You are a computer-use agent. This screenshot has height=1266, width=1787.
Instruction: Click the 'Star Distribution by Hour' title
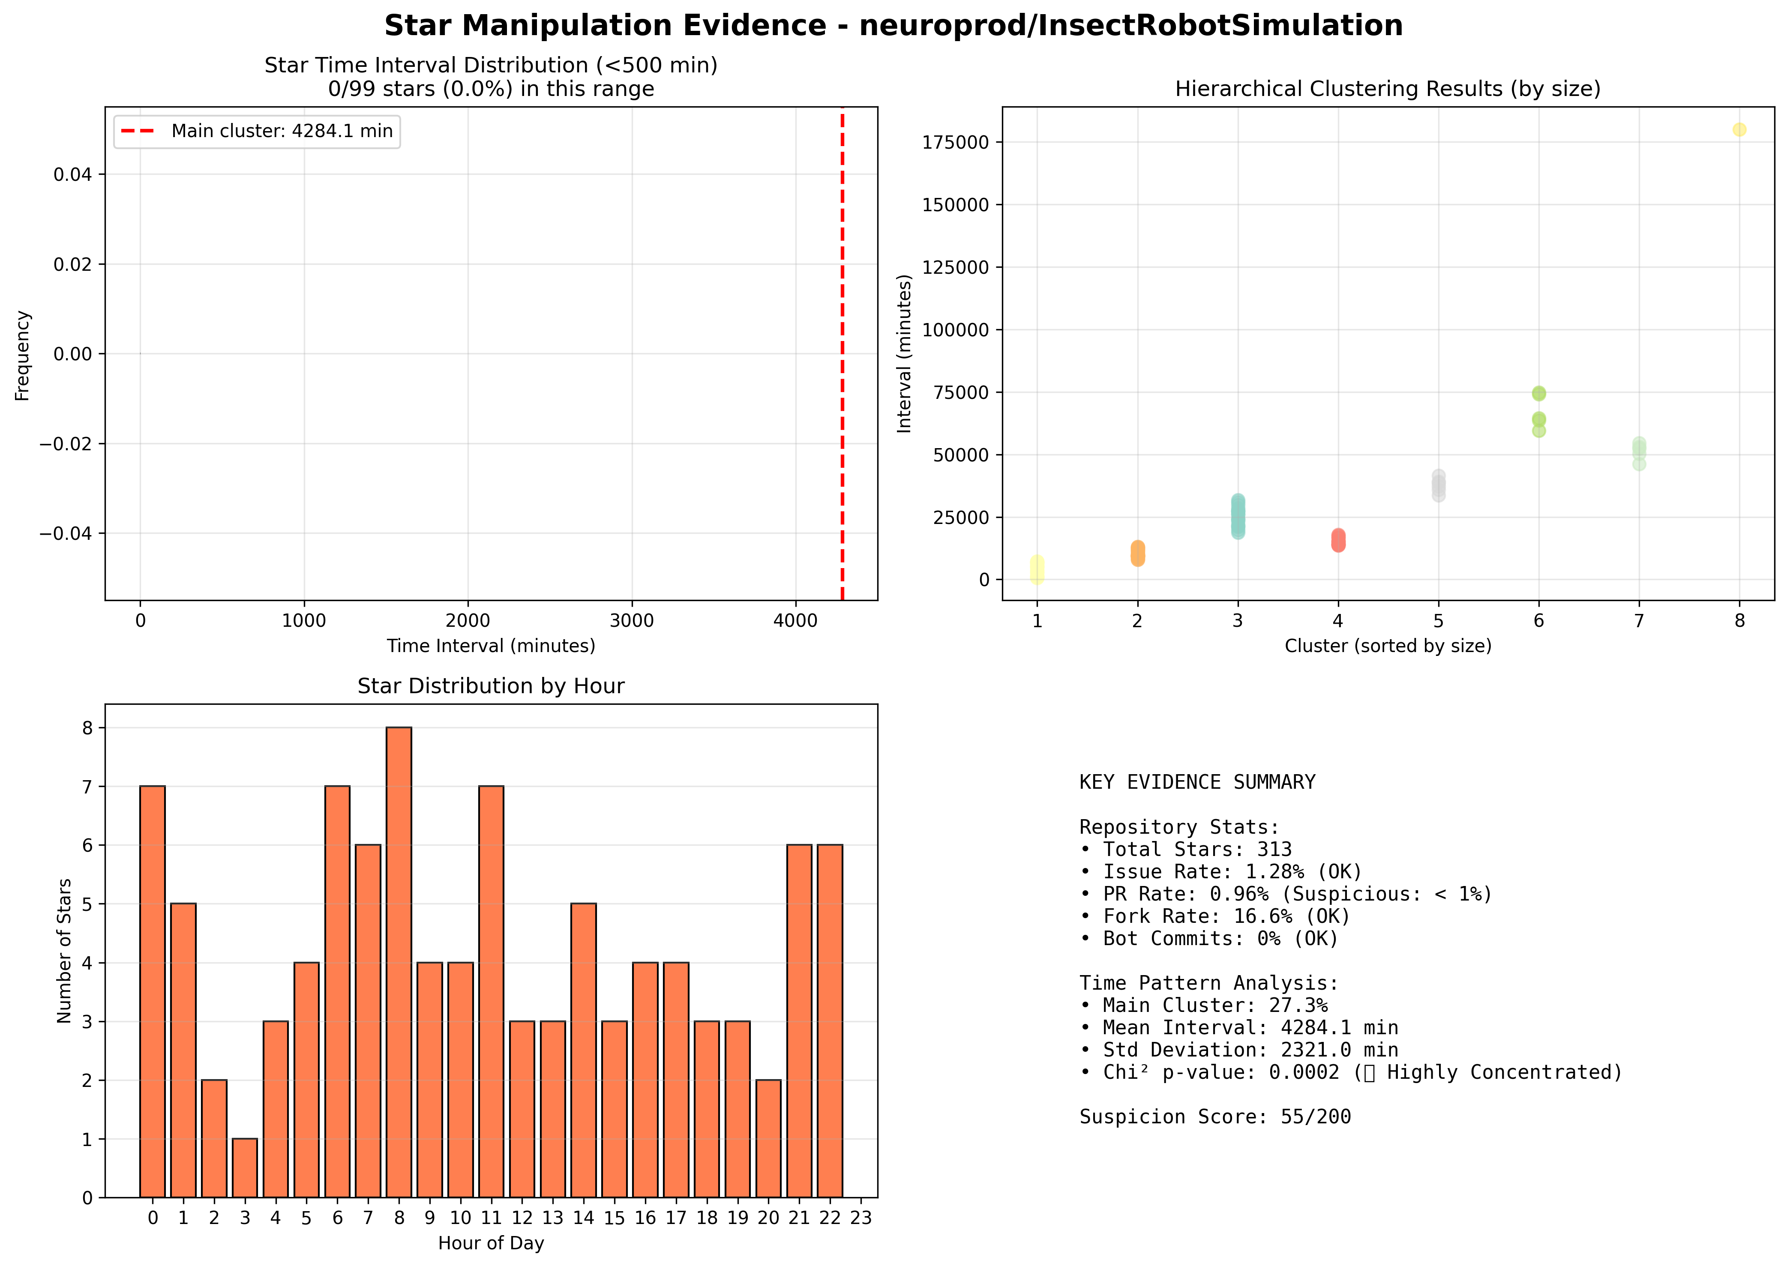[491, 686]
